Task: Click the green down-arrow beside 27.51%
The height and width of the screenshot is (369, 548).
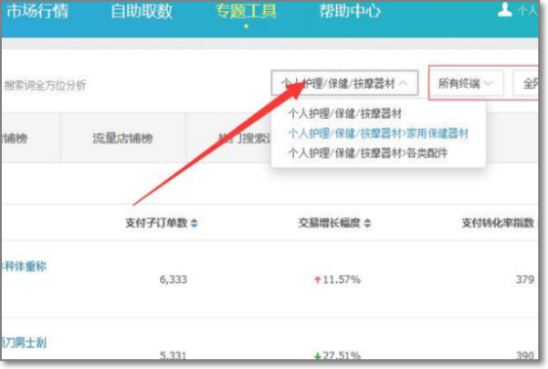Action: (315, 355)
